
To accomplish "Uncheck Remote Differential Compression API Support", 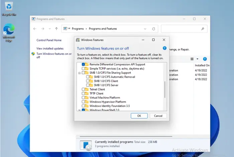I will point(83,64).
